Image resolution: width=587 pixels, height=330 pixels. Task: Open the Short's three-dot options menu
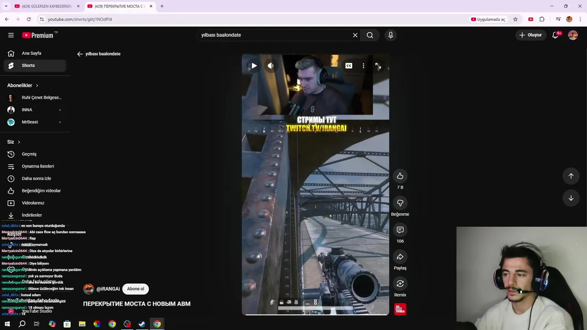[x=363, y=66]
